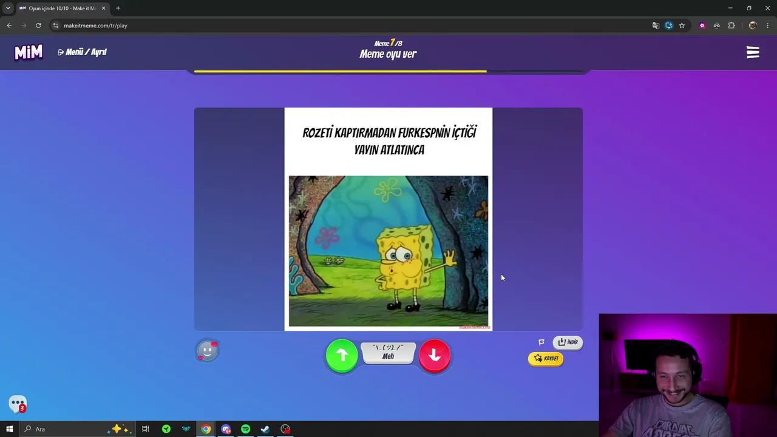This screenshot has height=437, width=777.
Task: Open the Windows Start menu
Action: pyautogui.click(x=10, y=429)
